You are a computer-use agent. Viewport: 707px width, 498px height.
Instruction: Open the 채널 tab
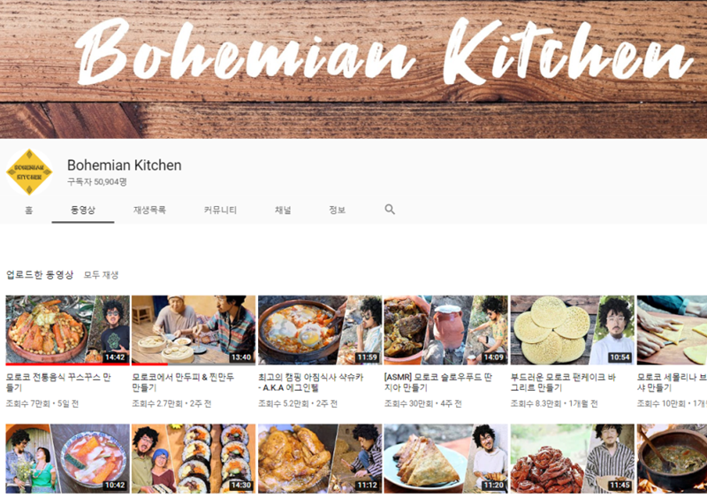pos(283,210)
